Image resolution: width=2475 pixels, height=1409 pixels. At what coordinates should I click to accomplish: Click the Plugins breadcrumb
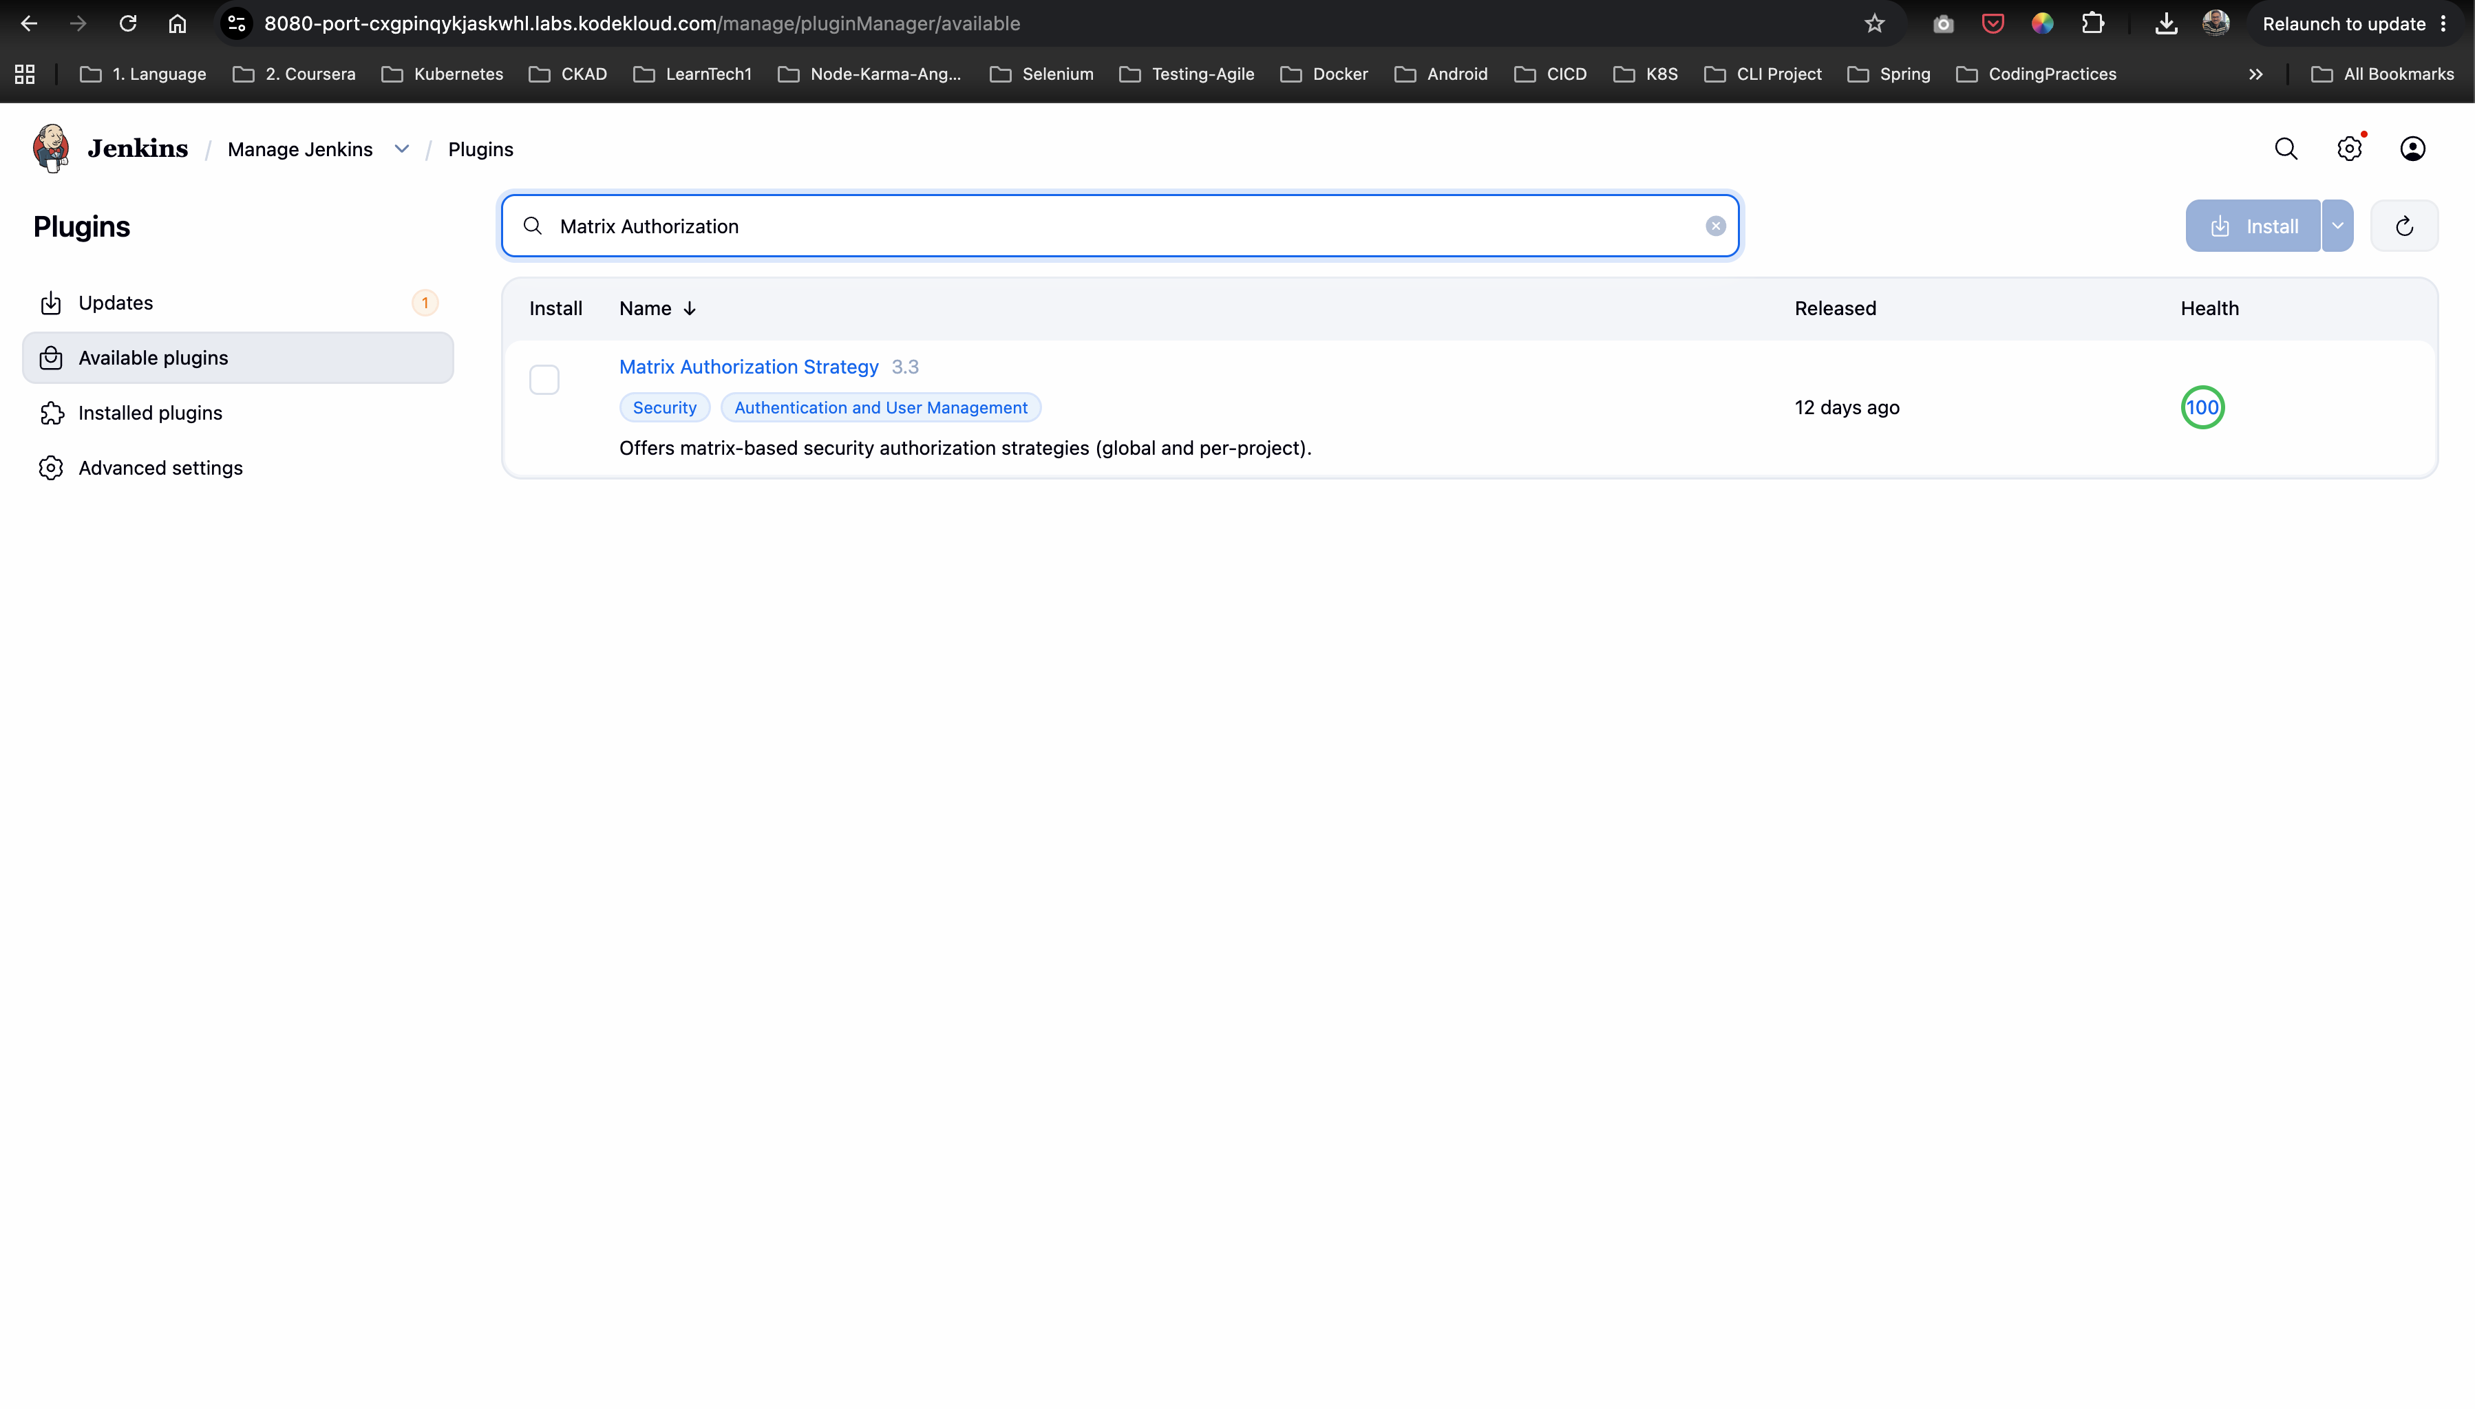(x=480, y=149)
